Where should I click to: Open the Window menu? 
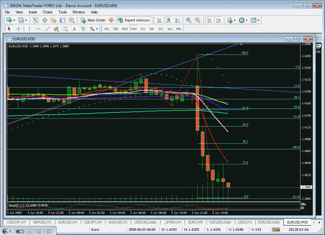(79, 12)
